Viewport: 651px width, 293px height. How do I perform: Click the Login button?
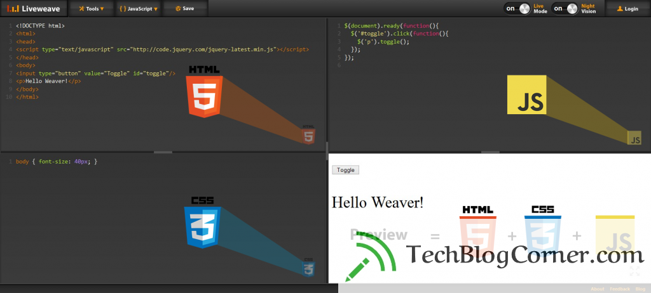627,8
